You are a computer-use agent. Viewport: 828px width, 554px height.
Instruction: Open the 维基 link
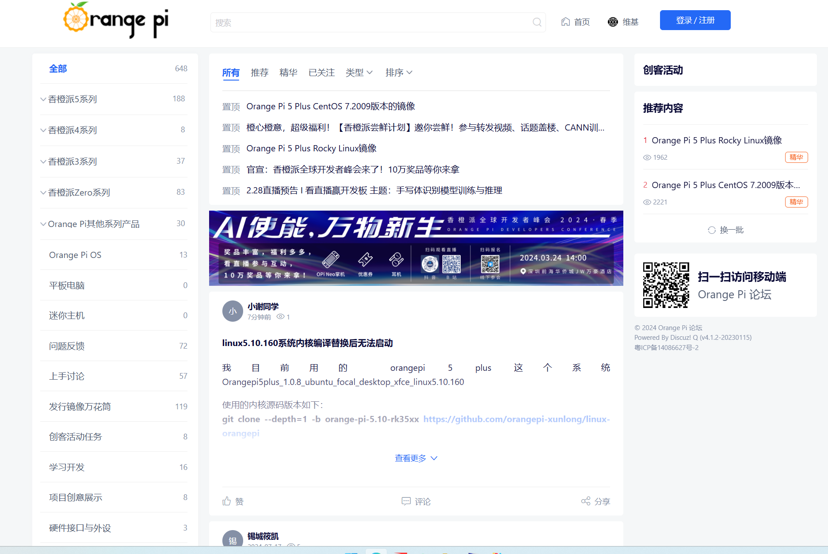pos(630,22)
